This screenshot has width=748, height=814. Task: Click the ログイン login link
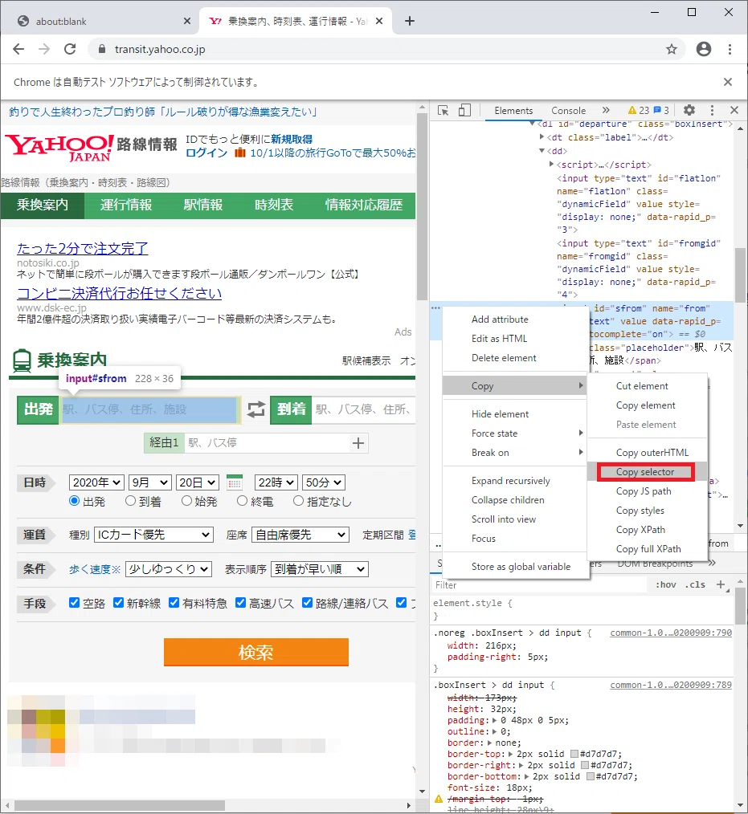206,153
